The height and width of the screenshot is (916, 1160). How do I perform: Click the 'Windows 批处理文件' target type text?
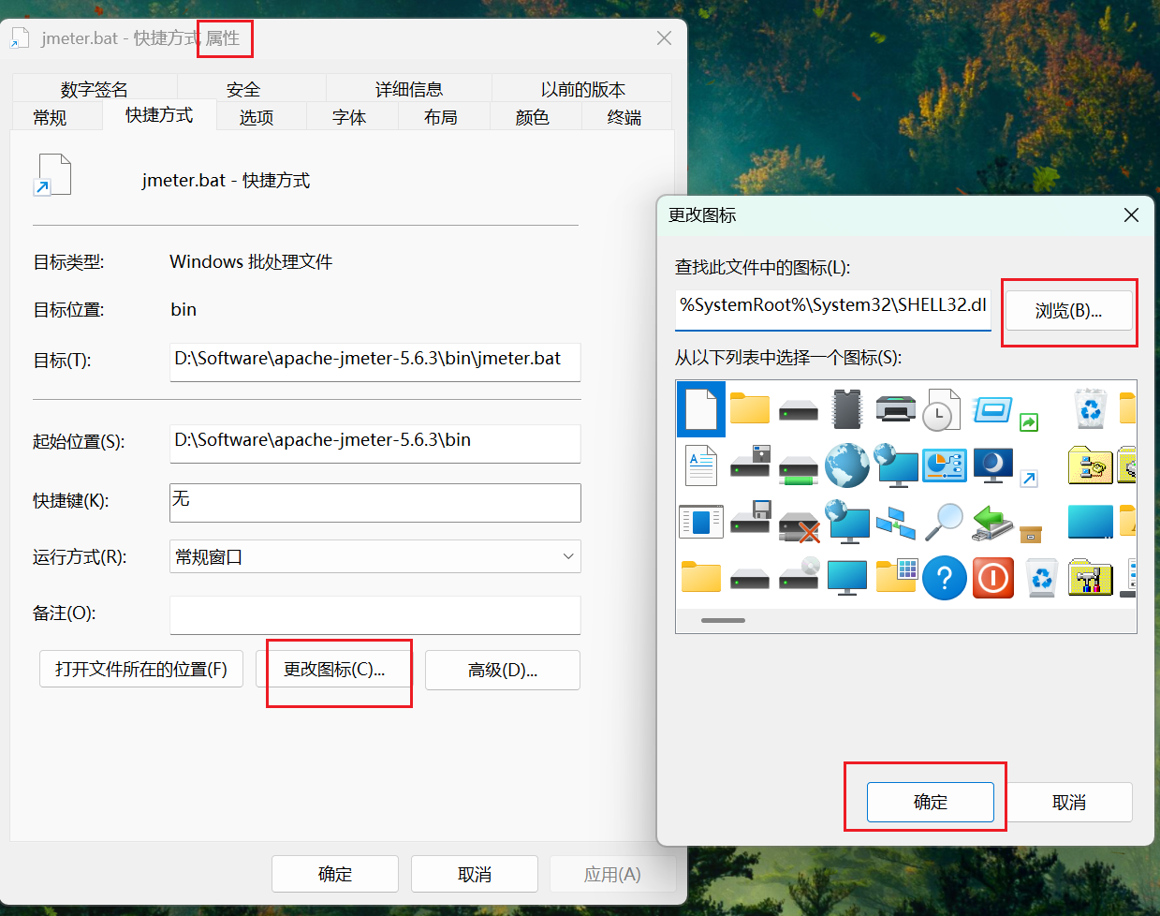251,261
